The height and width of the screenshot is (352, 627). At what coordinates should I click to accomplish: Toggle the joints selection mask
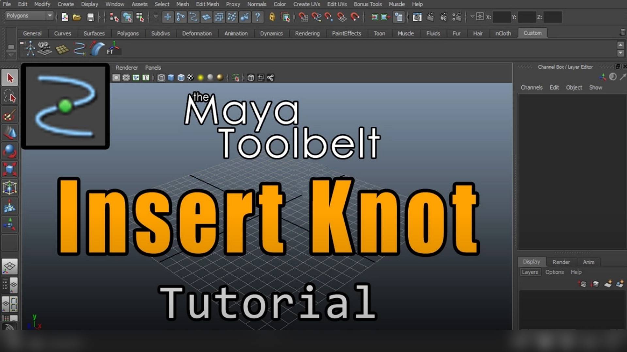coord(180,17)
